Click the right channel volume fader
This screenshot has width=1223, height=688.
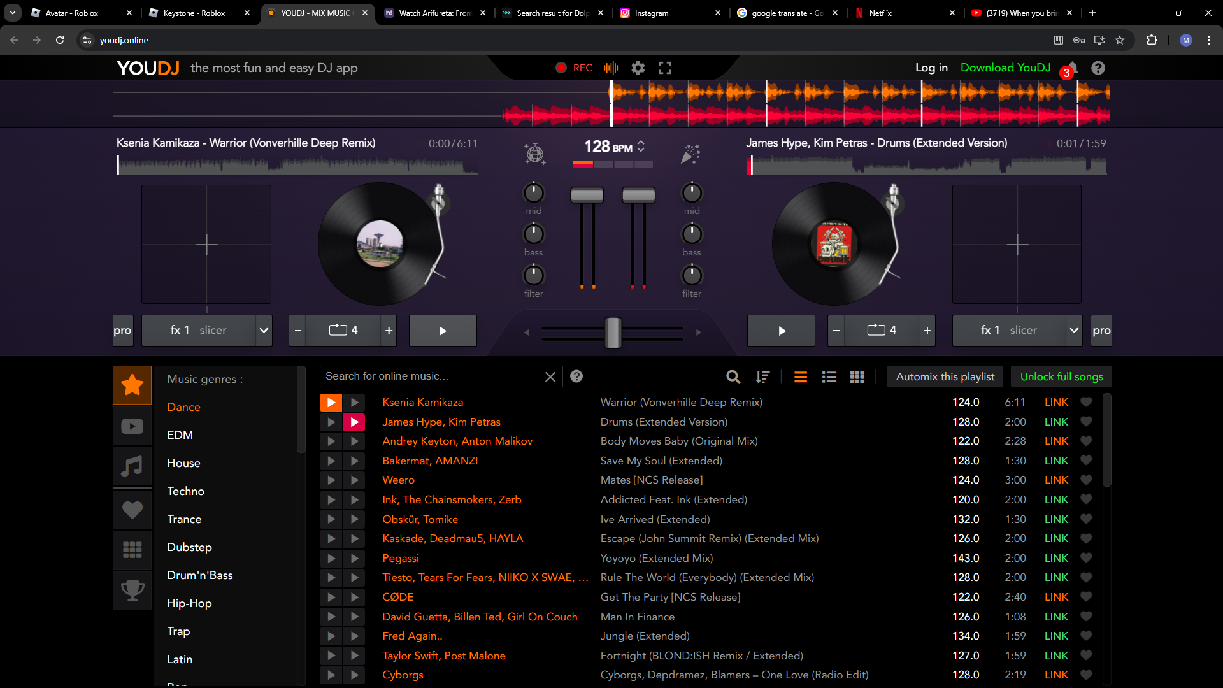[638, 195]
